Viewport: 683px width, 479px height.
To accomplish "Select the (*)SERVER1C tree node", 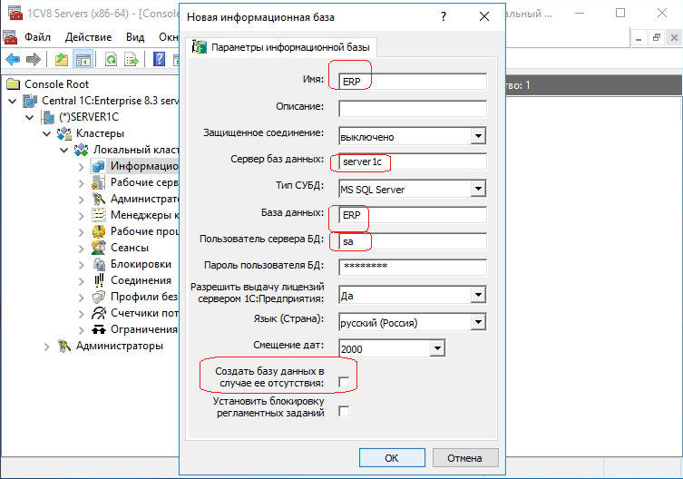I will pyautogui.click(x=88, y=117).
